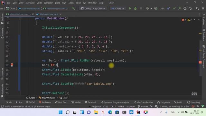Open the Navigate menu

pyautogui.click(x=30, y=3)
